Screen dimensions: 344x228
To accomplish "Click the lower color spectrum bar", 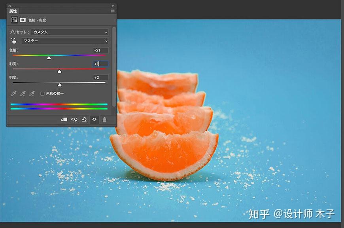I will pos(59,108).
